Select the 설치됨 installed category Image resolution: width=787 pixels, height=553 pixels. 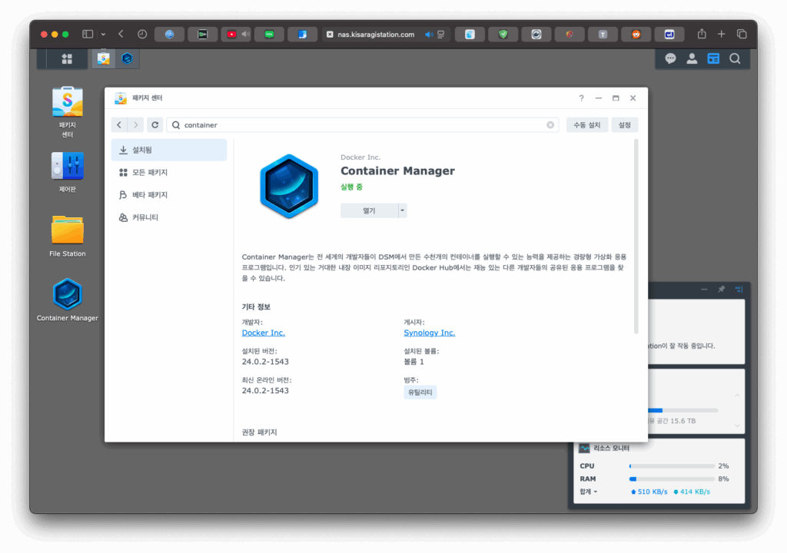(169, 150)
